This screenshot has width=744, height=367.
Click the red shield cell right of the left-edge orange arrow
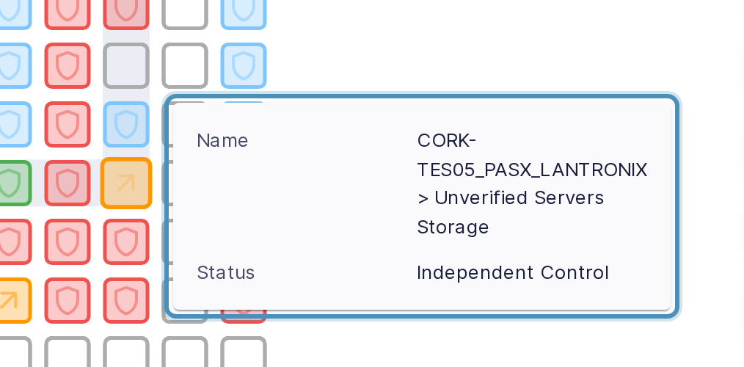point(68,300)
